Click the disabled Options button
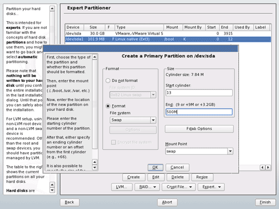The image size is (279, 209). [133, 130]
